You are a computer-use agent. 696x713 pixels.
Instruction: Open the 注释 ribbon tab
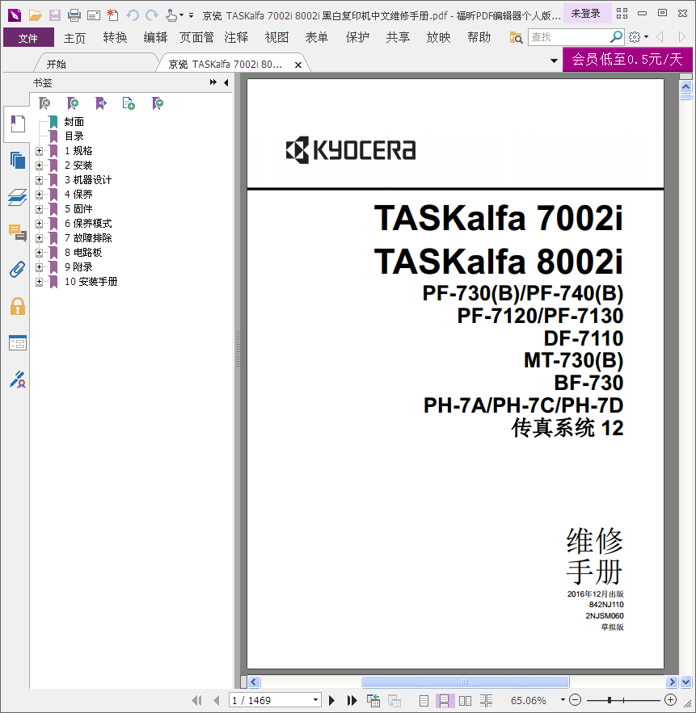[236, 37]
